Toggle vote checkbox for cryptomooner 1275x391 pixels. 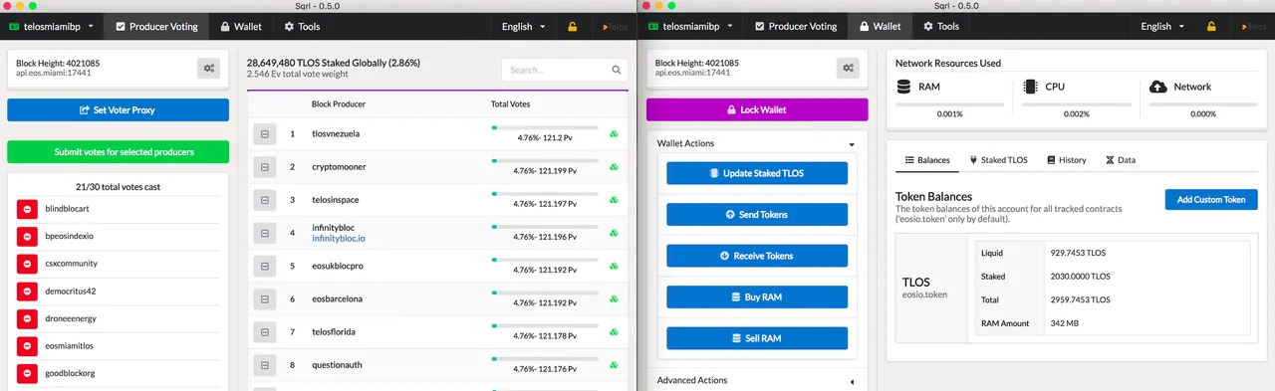(x=264, y=167)
